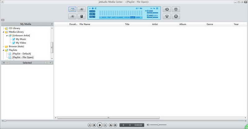
Task: Open the toolbar button right of the media center view
Action: click(82, 9)
